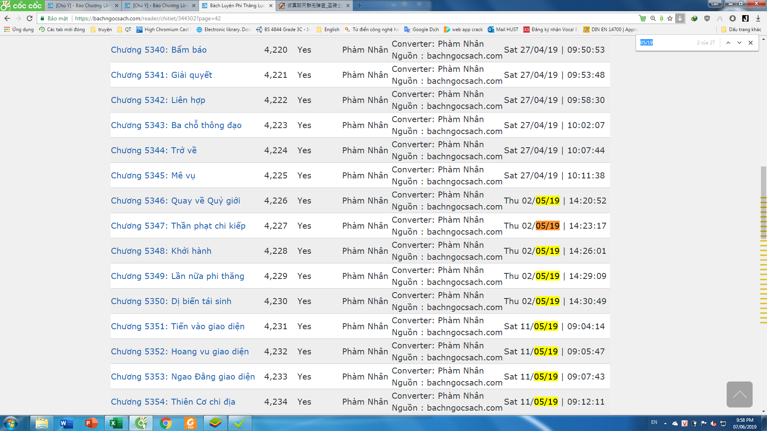Close the find-in-page bar
The image size is (767, 431).
pyautogui.click(x=751, y=43)
